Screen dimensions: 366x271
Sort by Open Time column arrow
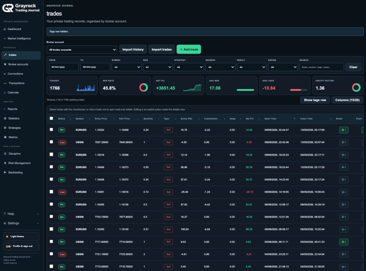click(295, 119)
